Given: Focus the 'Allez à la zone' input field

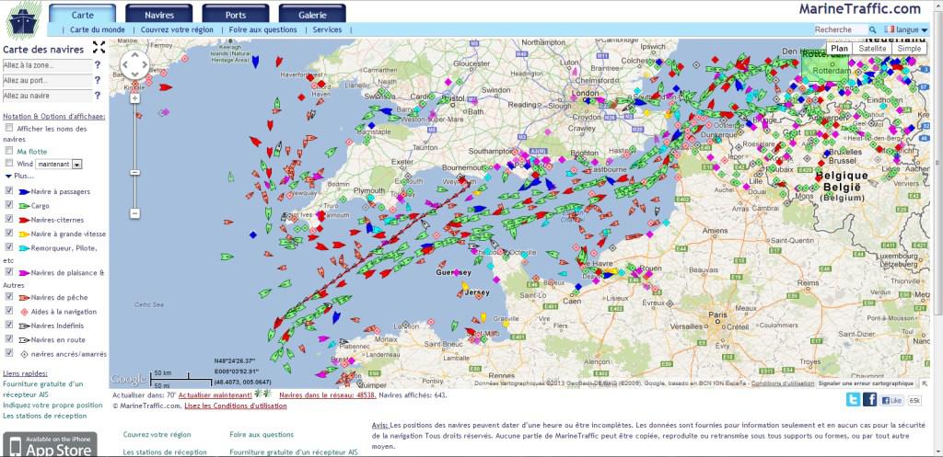Looking at the screenshot, I should (48, 65).
